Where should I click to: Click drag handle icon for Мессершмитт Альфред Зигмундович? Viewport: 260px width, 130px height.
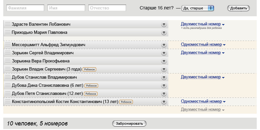pos(8,45)
